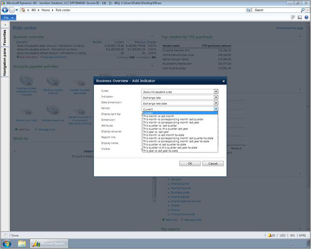Open the File menu
The height and width of the screenshot is (249, 311).
6,17
